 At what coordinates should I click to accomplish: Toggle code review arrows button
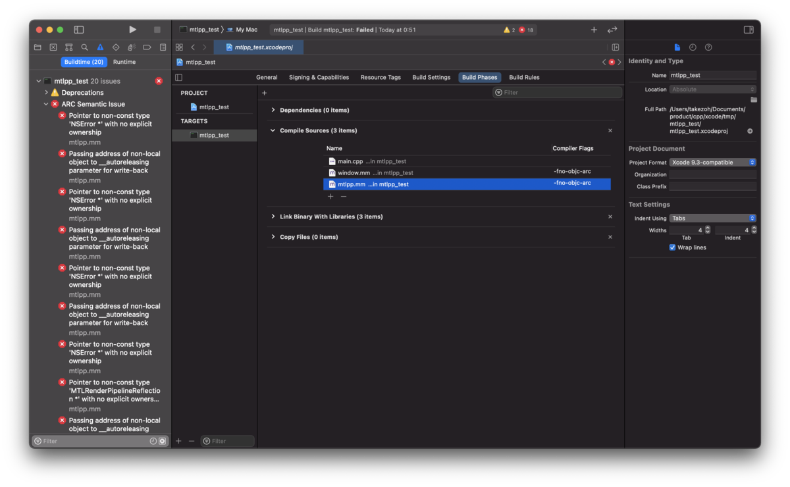[612, 30]
